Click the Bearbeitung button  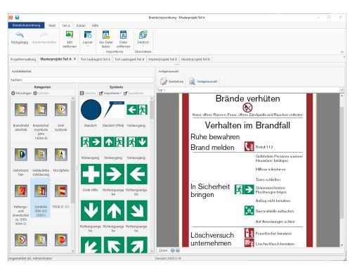tap(172, 82)
